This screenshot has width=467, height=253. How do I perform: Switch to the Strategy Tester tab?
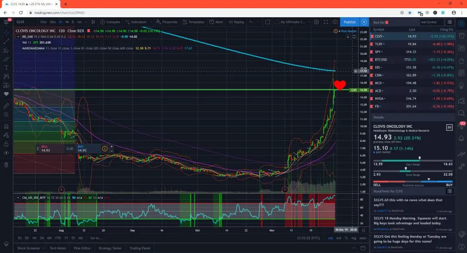point(110,248)
